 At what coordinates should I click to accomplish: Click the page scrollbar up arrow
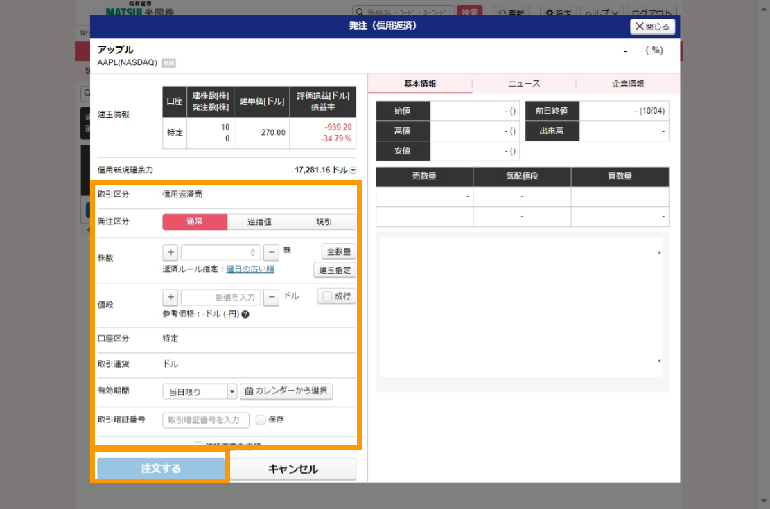coord(764,9)
